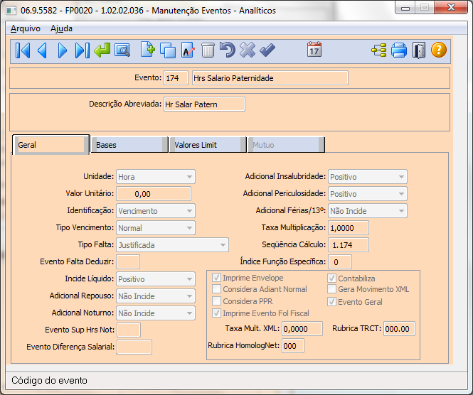
Task: Click the Rubrica HomologNet field
Action: pyautogui.click(x=293, y=345)
